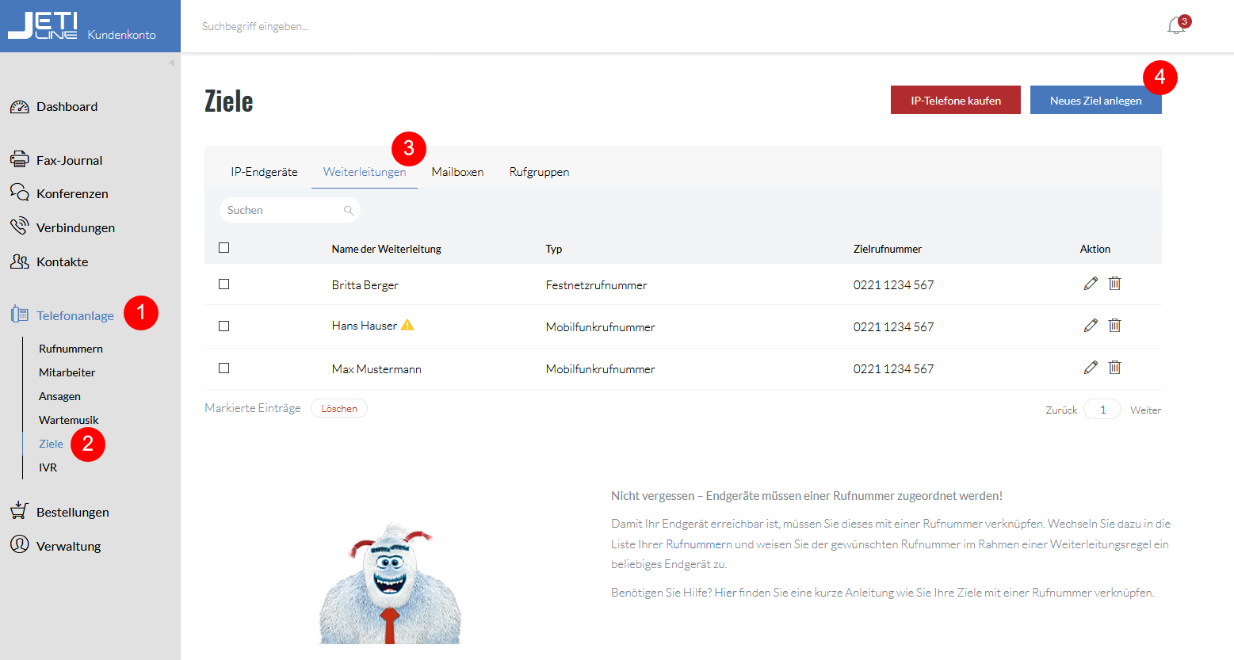The width and height of the screenshot is (1234, 660).
Task: Expand the Verwaltung sidebar section
Action: tap(68, 546)
